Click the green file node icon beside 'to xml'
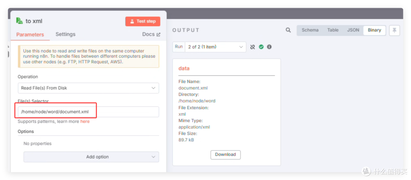Image resolution: width=411 pixels, height=180 pixels. (19, 21)
